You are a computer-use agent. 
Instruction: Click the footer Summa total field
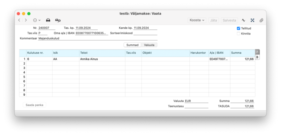tap(242, 101)
